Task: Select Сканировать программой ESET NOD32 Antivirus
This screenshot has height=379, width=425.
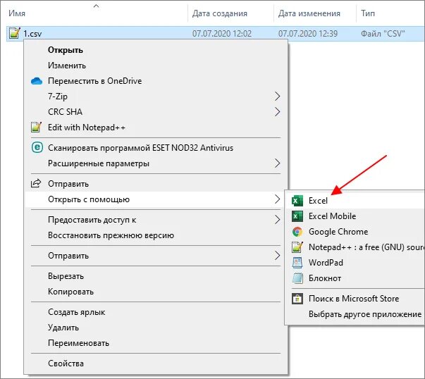Action: [x=156, y=148]
